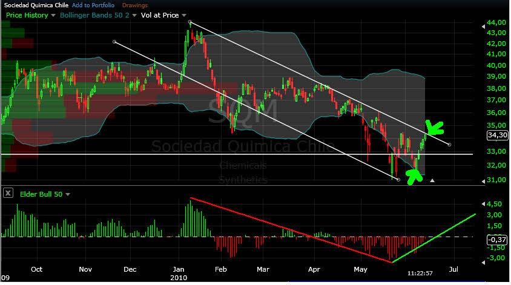511x285 pixels.
Task: Click the Jan 2010 date axis label
Action: [179, 274]
